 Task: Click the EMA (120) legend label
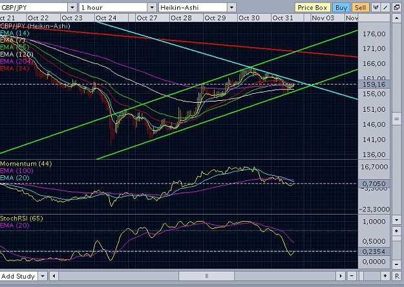pyautogui.click(x=17, y=54)
